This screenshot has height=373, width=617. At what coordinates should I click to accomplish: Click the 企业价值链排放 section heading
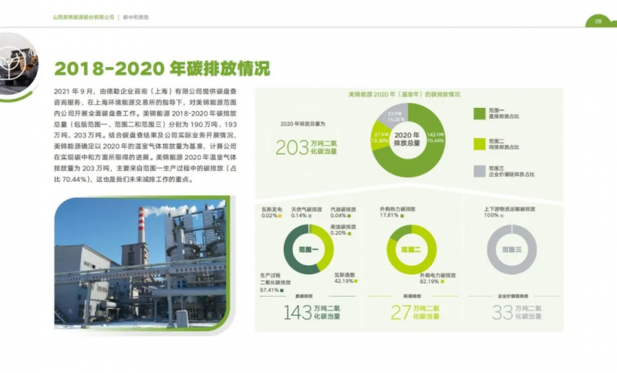click(x=513, y=296)
